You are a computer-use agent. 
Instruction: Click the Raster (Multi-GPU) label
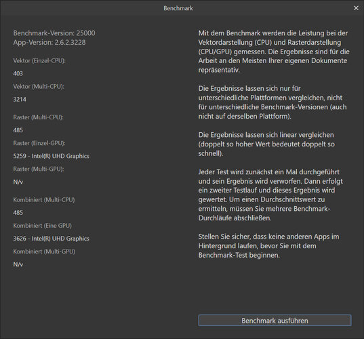(39, 169)
